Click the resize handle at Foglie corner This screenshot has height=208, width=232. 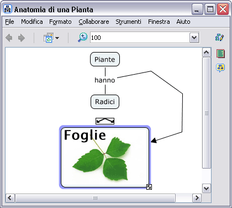[x=149, y=187]
